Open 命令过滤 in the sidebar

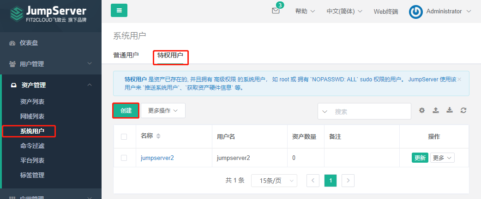click(x=32, y=146)
